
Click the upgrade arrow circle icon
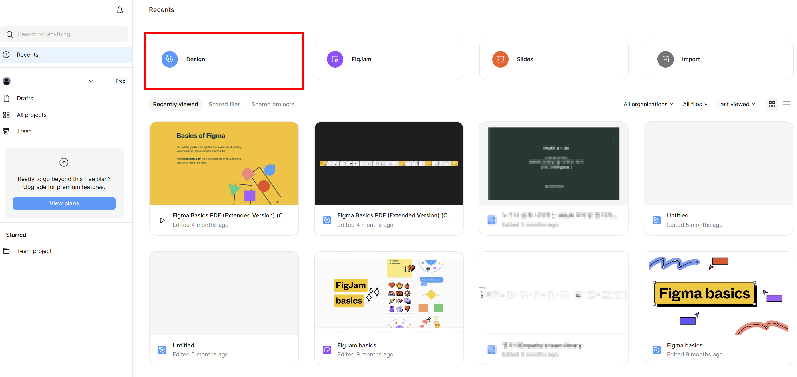[64, 162]
